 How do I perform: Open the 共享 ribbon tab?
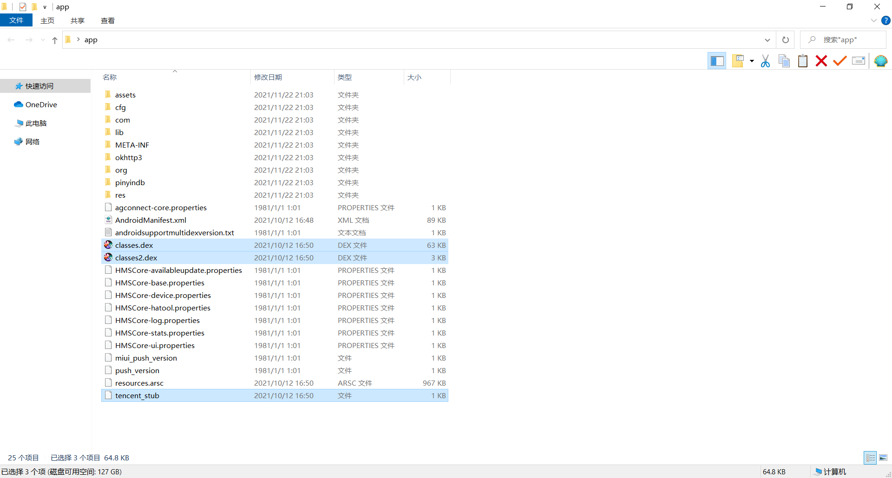(78, 20)
